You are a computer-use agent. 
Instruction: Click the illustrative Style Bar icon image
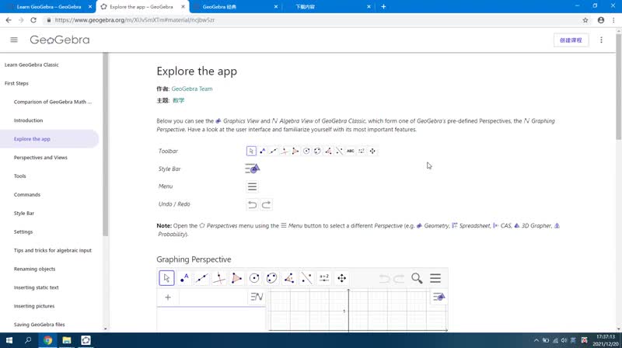pyautogui.click(x=252, y=169)
